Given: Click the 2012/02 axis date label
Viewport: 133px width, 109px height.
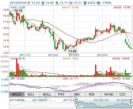Looking at the screenshot, I should coord(74,55).
